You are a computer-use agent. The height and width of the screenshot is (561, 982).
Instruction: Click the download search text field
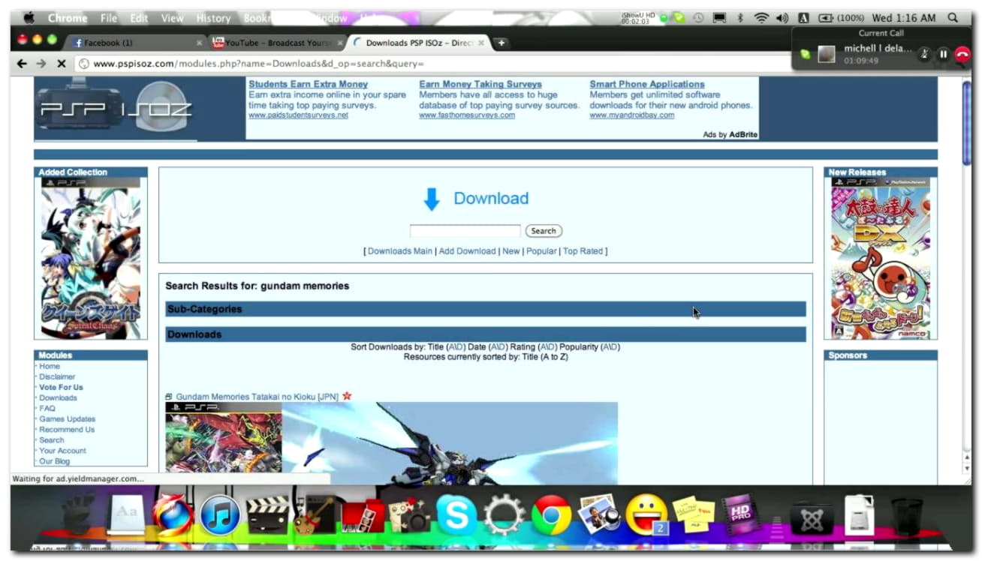[x=465, y=231]
